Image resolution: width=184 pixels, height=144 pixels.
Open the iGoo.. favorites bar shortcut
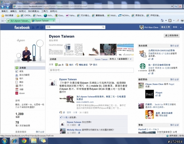coord(60,15)
